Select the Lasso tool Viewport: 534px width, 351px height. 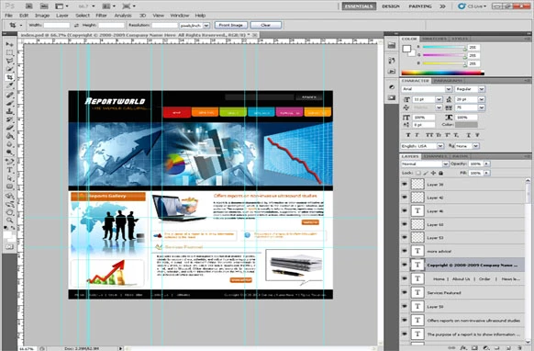coord(9,61)
